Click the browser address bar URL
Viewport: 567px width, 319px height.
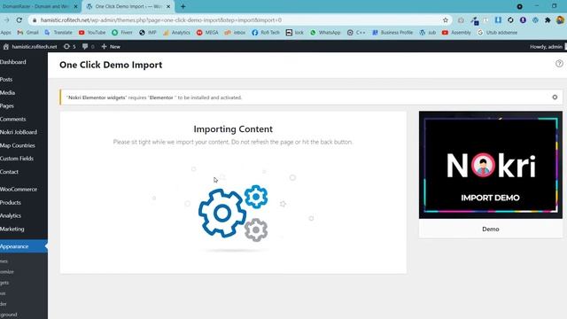[161, 20]
